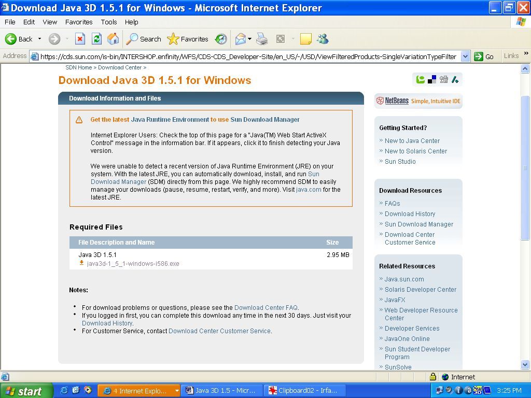The height and width of the screenshot is (398, 531).
Task: Switch to Java 3D 1.5 - Micr... taskbar window
Action: coord(222,391)
